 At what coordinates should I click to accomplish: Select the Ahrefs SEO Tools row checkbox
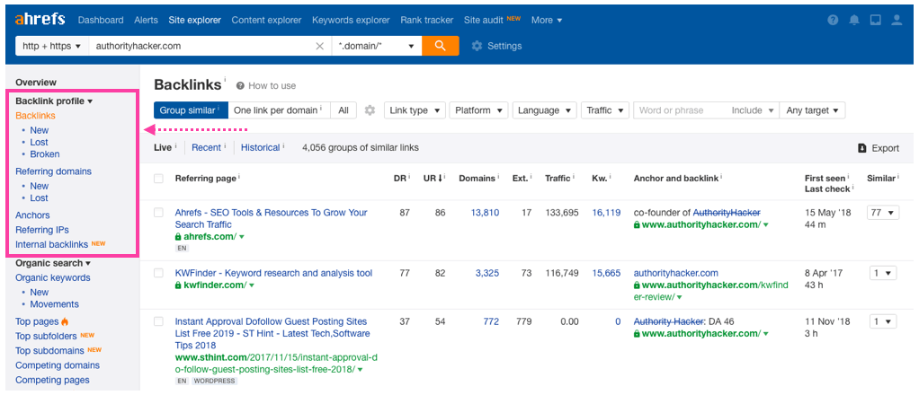click(x=159, y=213)
